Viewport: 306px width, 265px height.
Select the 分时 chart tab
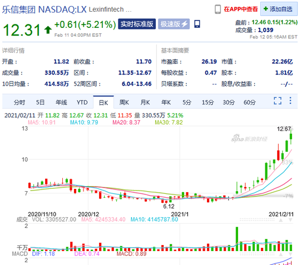[x=19, y=102]
